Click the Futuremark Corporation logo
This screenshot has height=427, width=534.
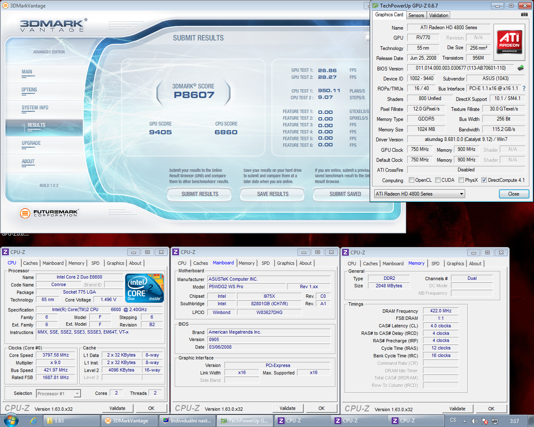tap(49, 213)
